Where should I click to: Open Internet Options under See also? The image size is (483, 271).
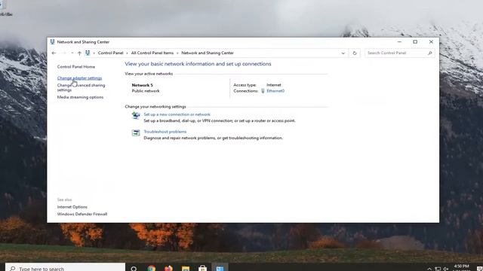click(72, 207)
